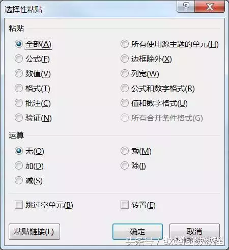Choose 公式(F) radio button
The width and height of the screenshot is (229, 250).
pos(19,59)
